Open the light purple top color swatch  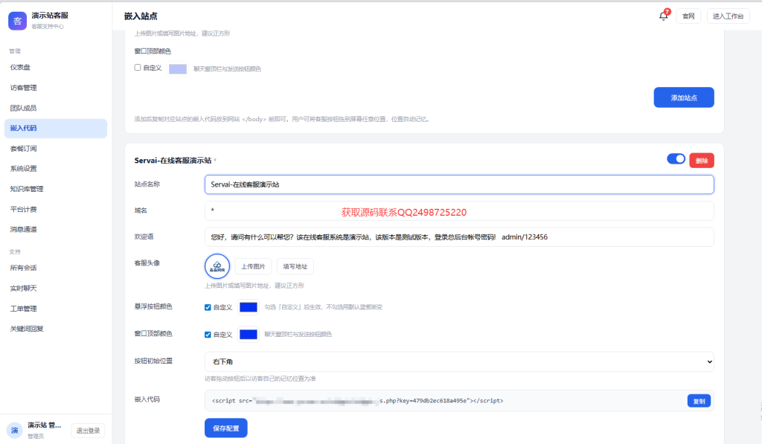coord(177,69)
